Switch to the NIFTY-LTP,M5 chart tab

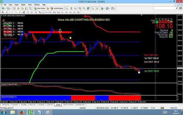tap(68, 105)
